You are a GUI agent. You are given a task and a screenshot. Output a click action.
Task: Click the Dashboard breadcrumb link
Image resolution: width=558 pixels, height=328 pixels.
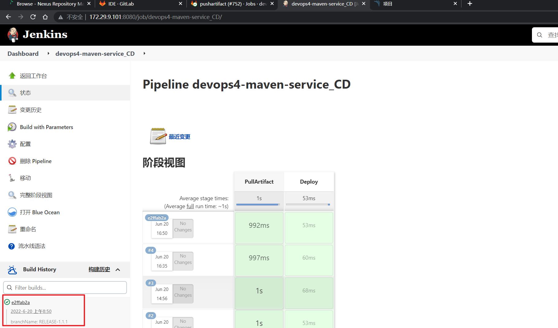click(x=23, y=54)
